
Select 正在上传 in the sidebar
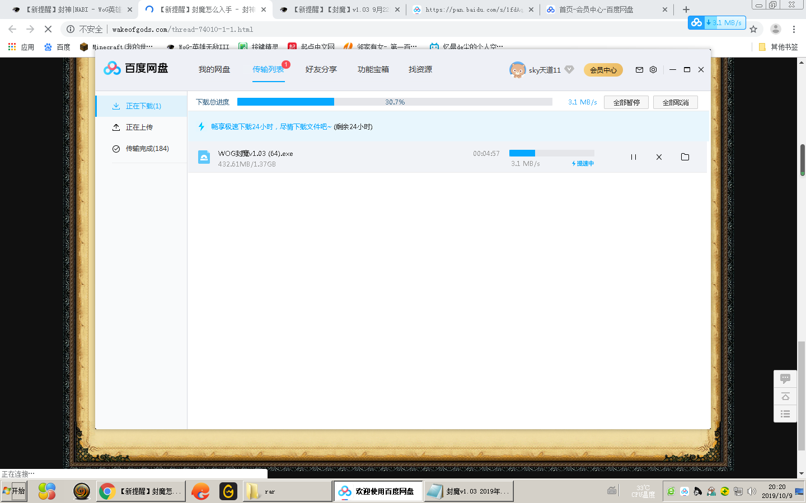141,127
